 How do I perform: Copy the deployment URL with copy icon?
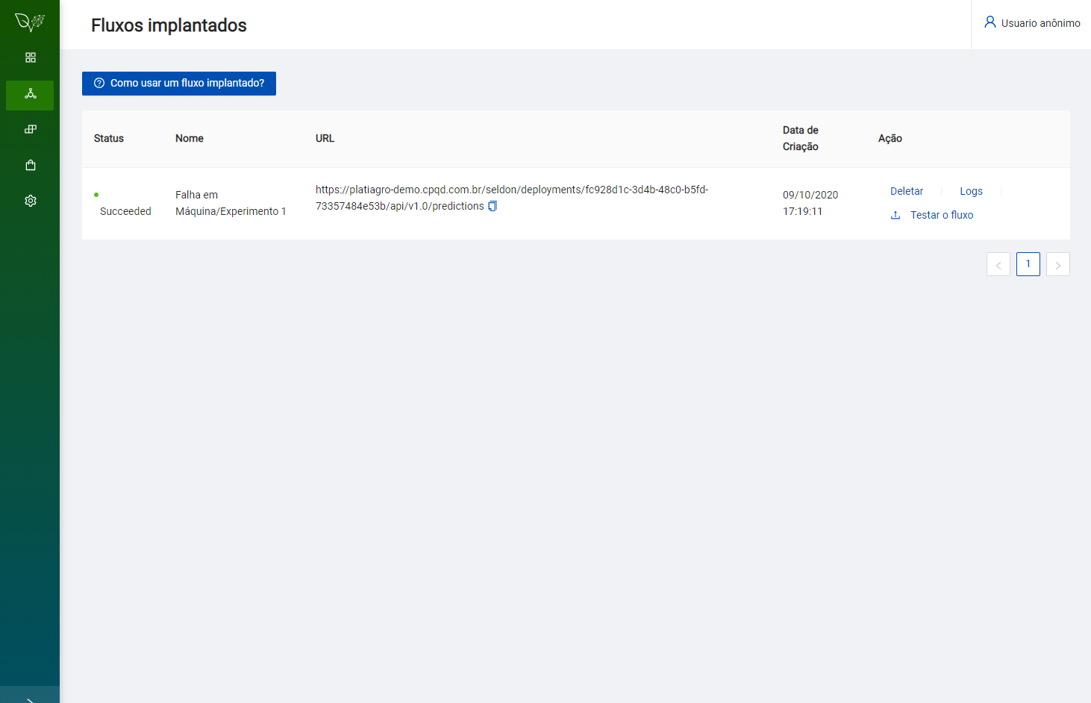pos(493,206)
